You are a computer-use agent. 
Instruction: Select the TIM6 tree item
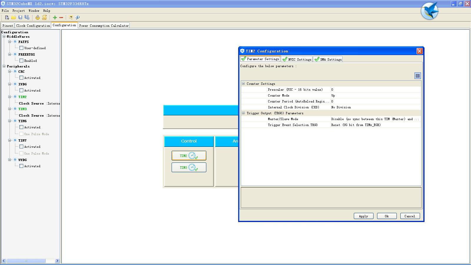point(22,121)
